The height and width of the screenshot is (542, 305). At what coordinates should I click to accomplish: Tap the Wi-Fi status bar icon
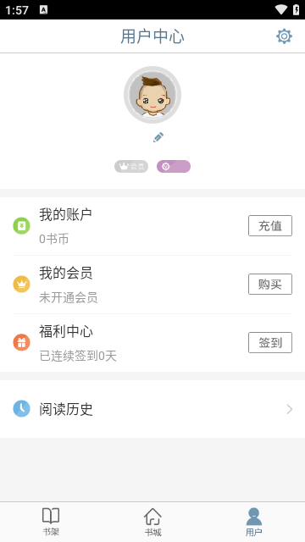coord(281,9)
